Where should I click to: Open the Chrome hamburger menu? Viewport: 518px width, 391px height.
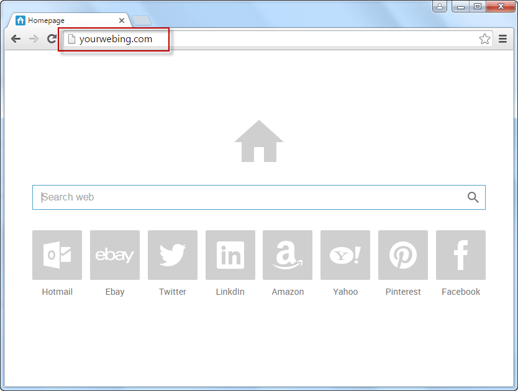[503, 39]
